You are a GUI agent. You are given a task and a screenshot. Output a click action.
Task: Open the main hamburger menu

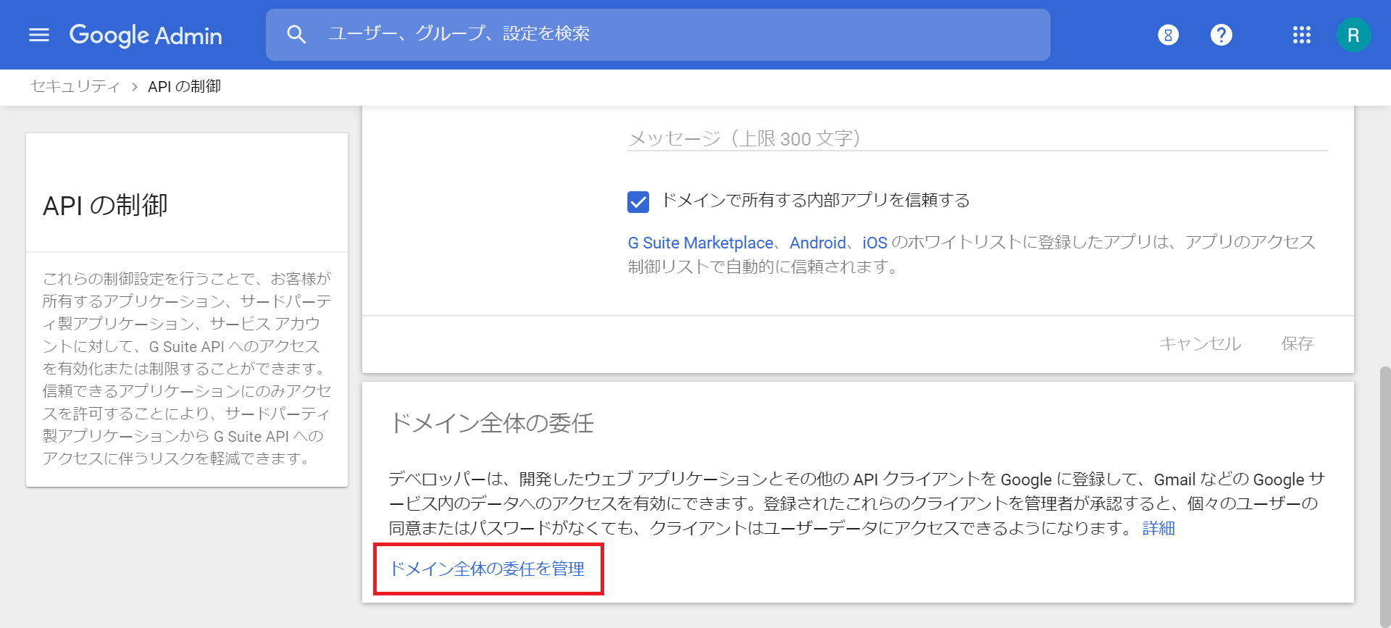(x=39, y=35)
